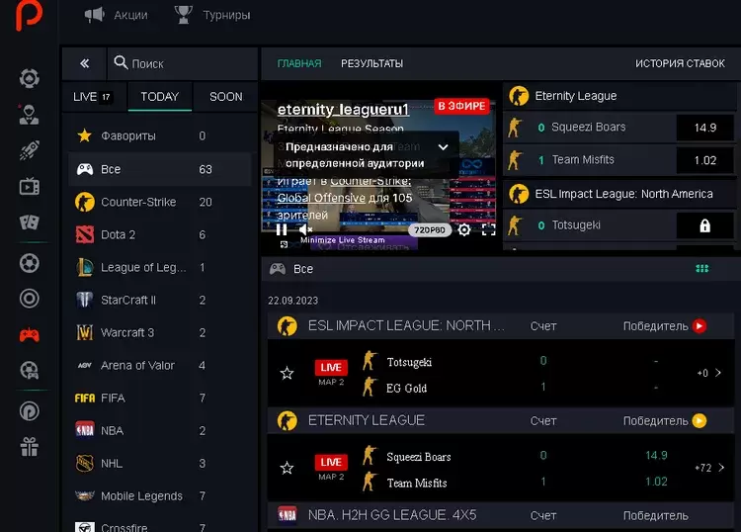Screen dimensions: 741x532
Task: Change layout with green grid icon
Action: tap(702, 268)
